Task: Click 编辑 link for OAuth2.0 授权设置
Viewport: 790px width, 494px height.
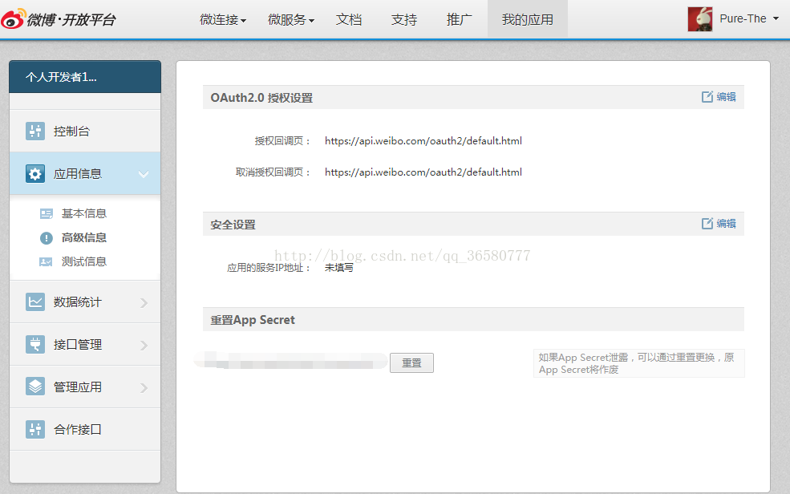Action: coord(726,97)
